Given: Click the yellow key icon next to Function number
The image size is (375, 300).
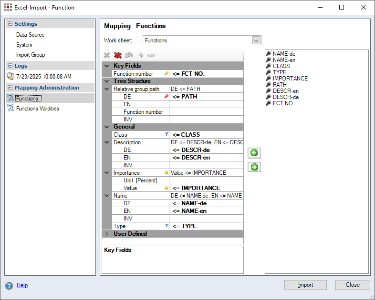Looking at the screenshot, I should click(167, 74).
